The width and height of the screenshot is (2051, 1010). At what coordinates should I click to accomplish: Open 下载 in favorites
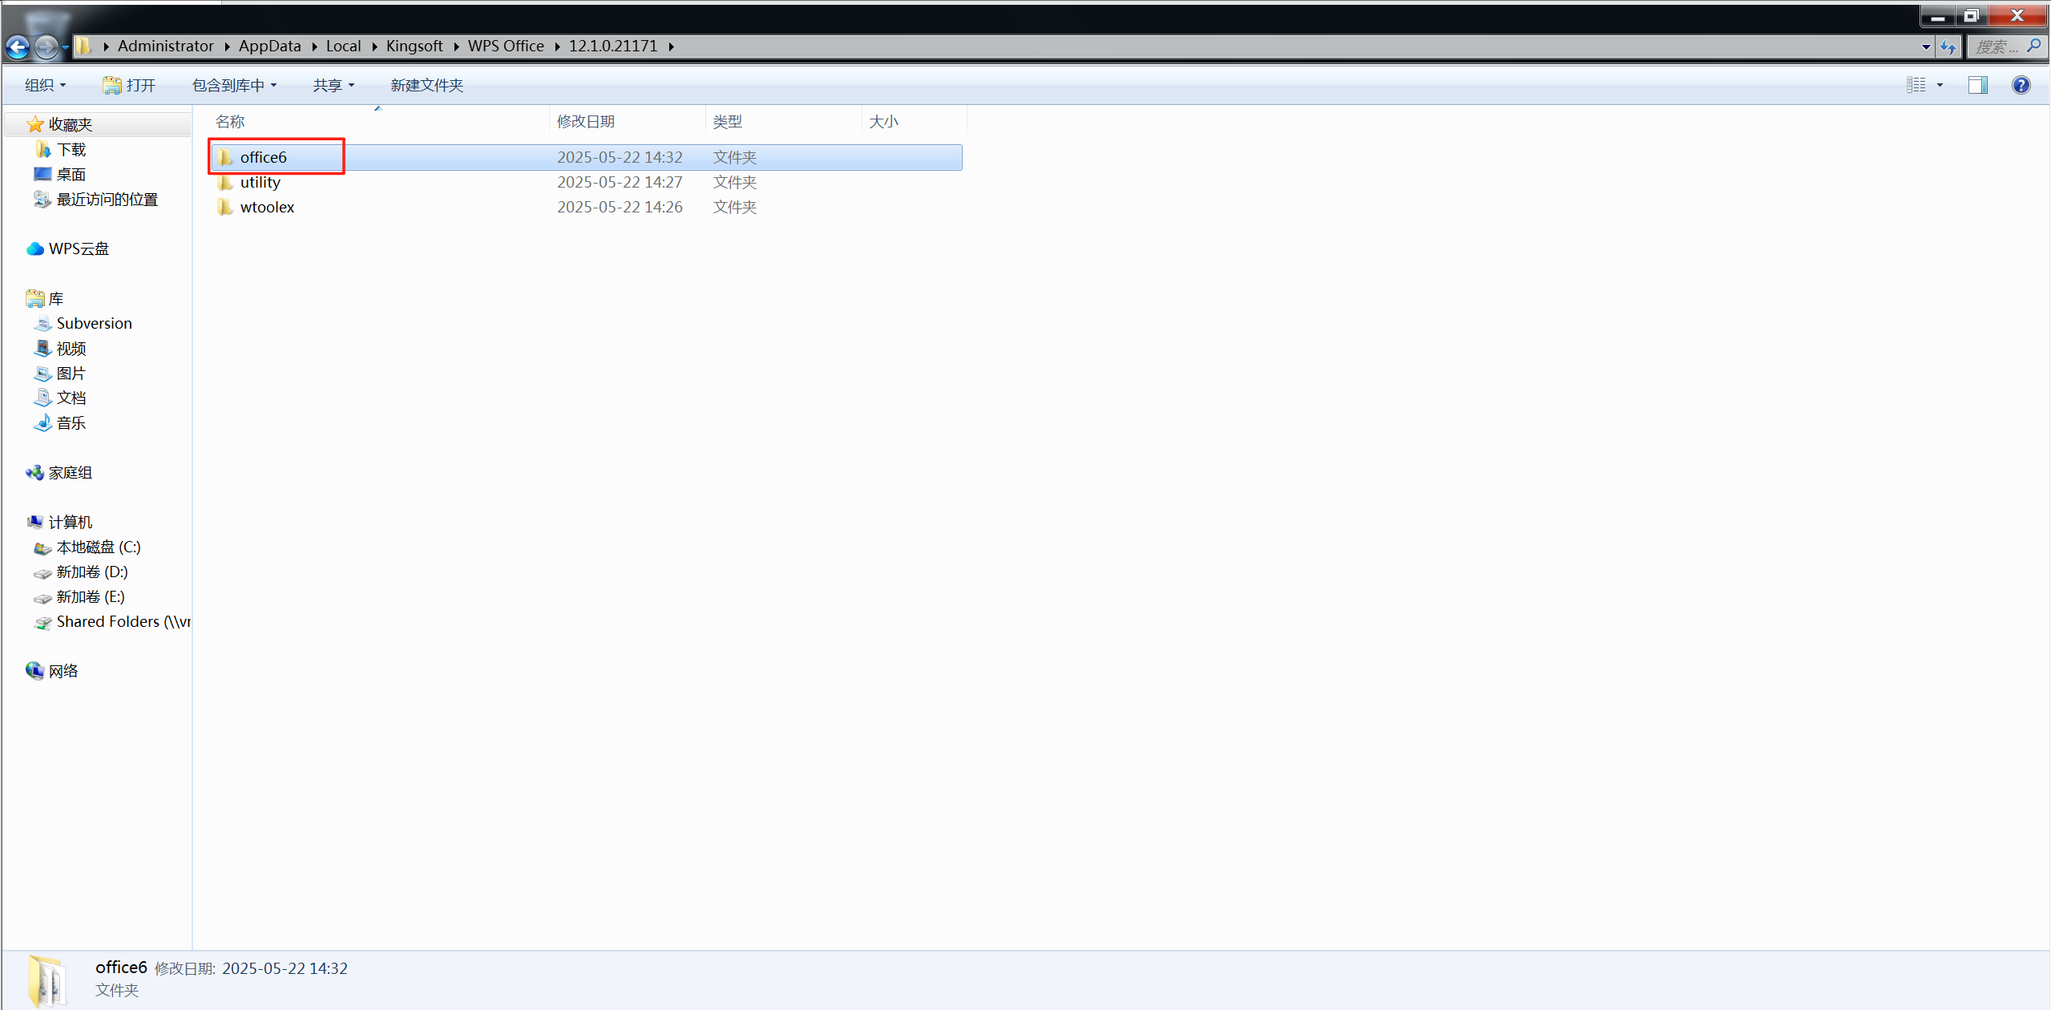pyautogui.click(x=71, y=149)
